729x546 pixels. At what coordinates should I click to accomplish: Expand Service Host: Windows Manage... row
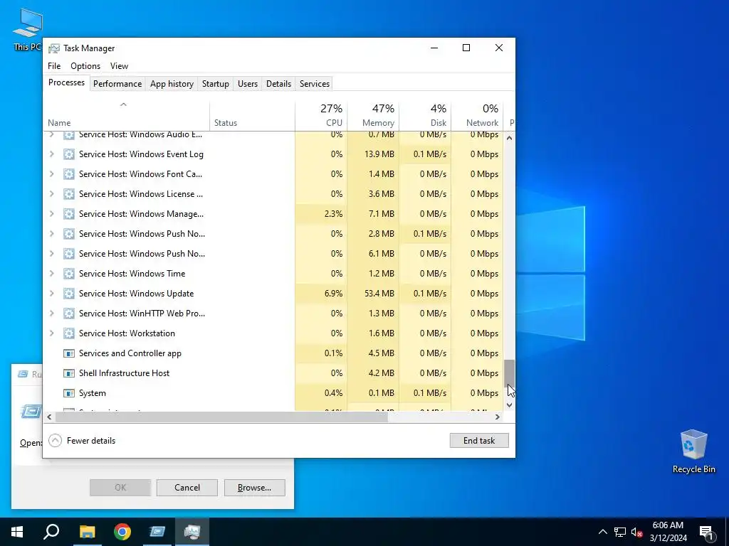tap(51, 214)
